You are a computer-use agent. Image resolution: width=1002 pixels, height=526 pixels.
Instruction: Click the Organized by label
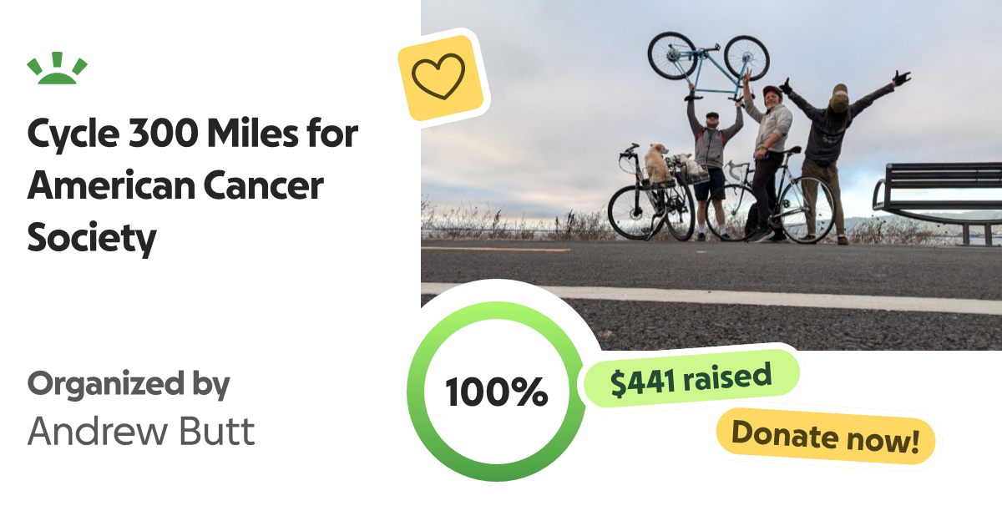click(x=129, y=384)
